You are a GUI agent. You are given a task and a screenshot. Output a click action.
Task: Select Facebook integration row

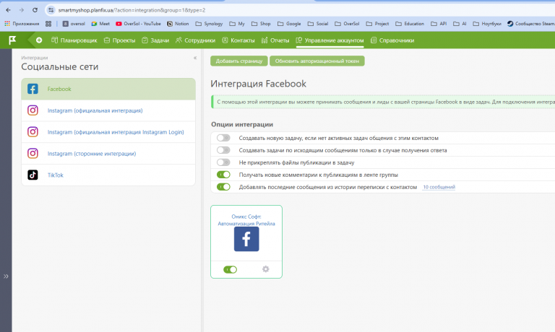[108, 89]
